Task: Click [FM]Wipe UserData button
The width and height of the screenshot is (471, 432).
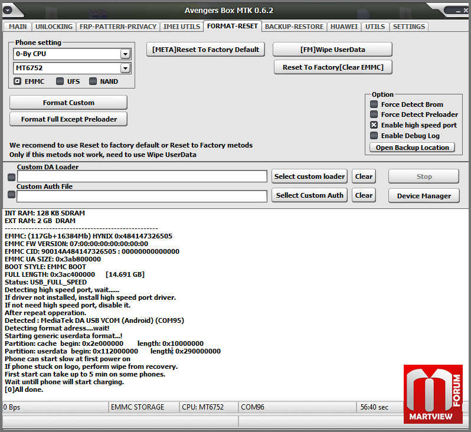Action: [x=332, y=50]
